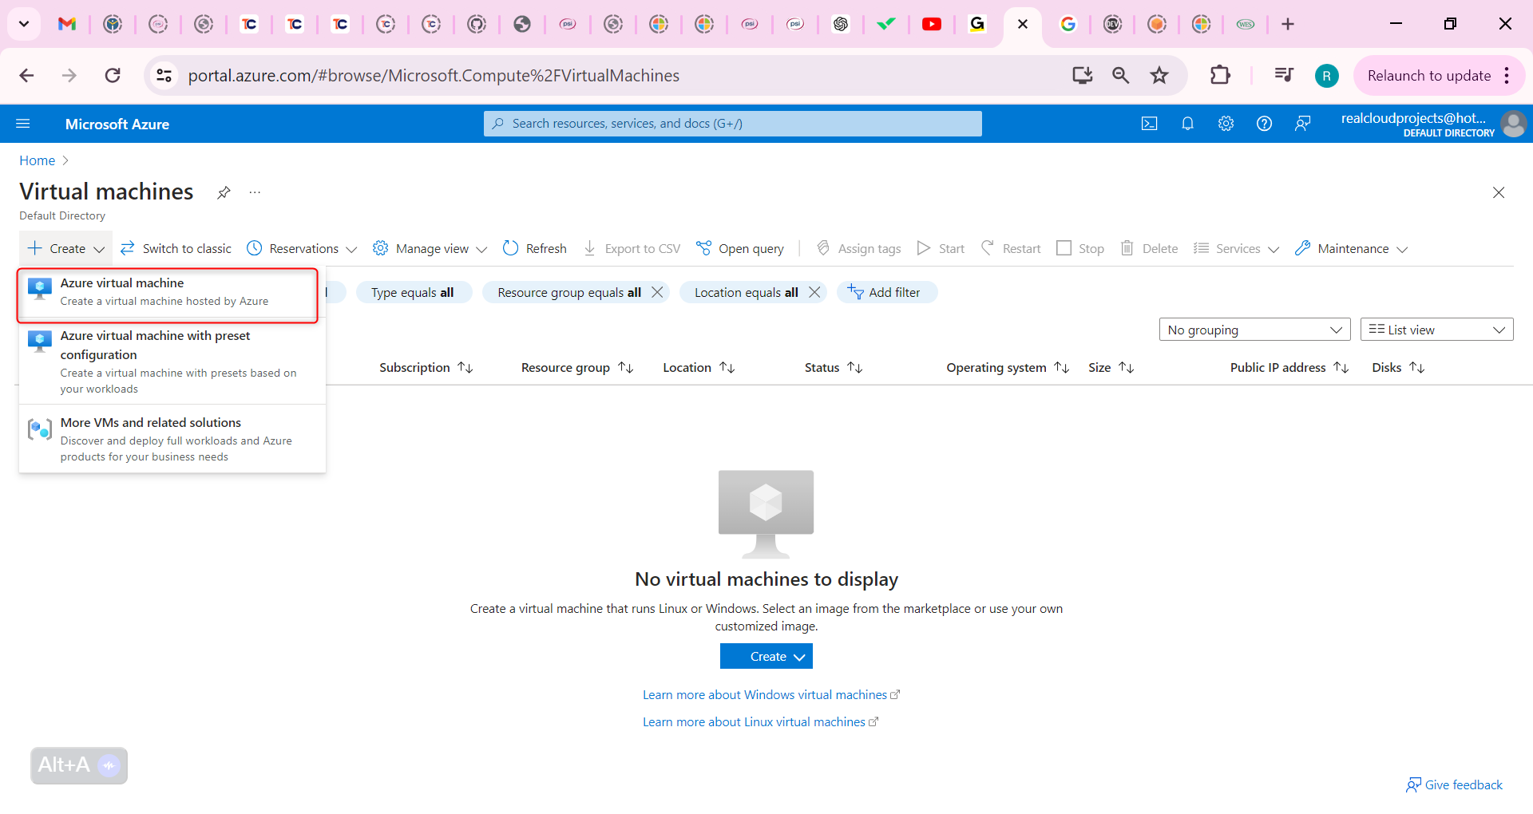Open the No grouping dropdown
The height and width of the screenshot is (814, 1533).
[x=1254, y=329]
